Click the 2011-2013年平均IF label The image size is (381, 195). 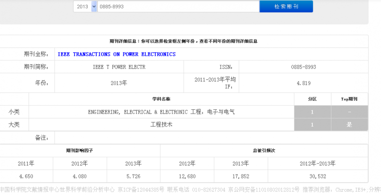click(215, 83)
